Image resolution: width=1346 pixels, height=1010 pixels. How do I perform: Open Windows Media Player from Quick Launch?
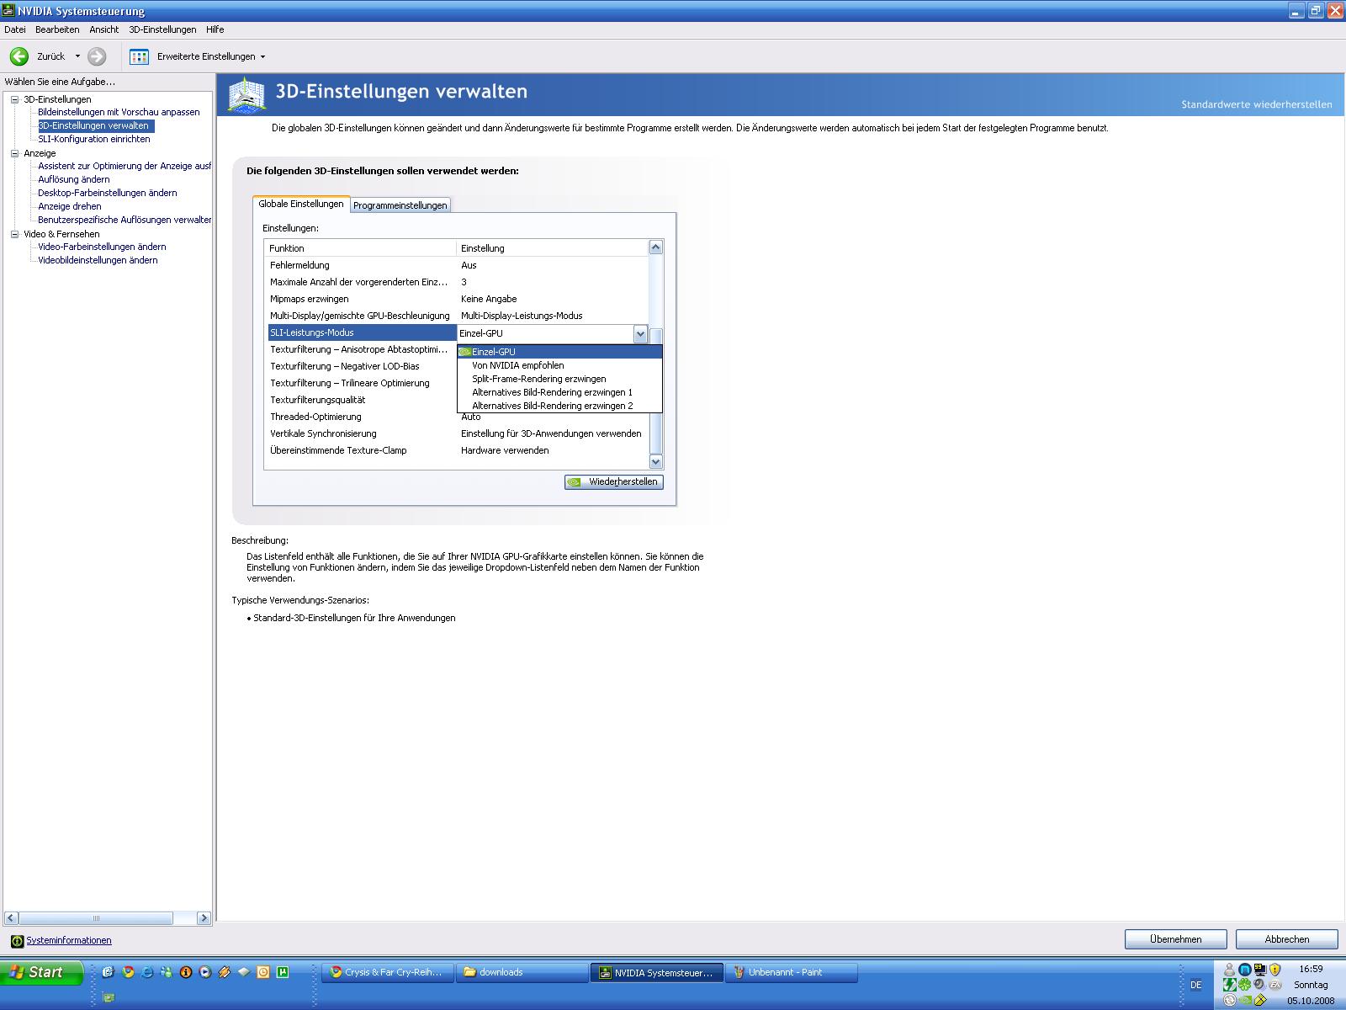[x=205, y=972]
